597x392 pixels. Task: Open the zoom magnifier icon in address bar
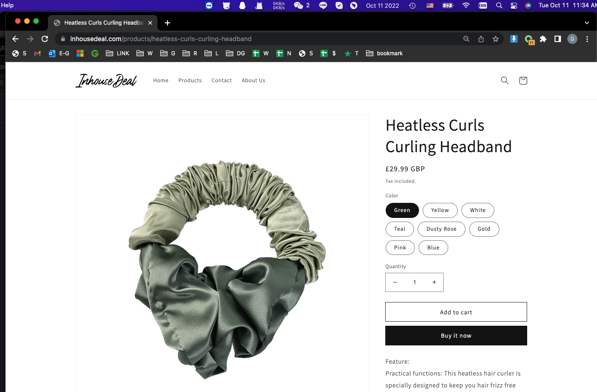click(466, 39)
